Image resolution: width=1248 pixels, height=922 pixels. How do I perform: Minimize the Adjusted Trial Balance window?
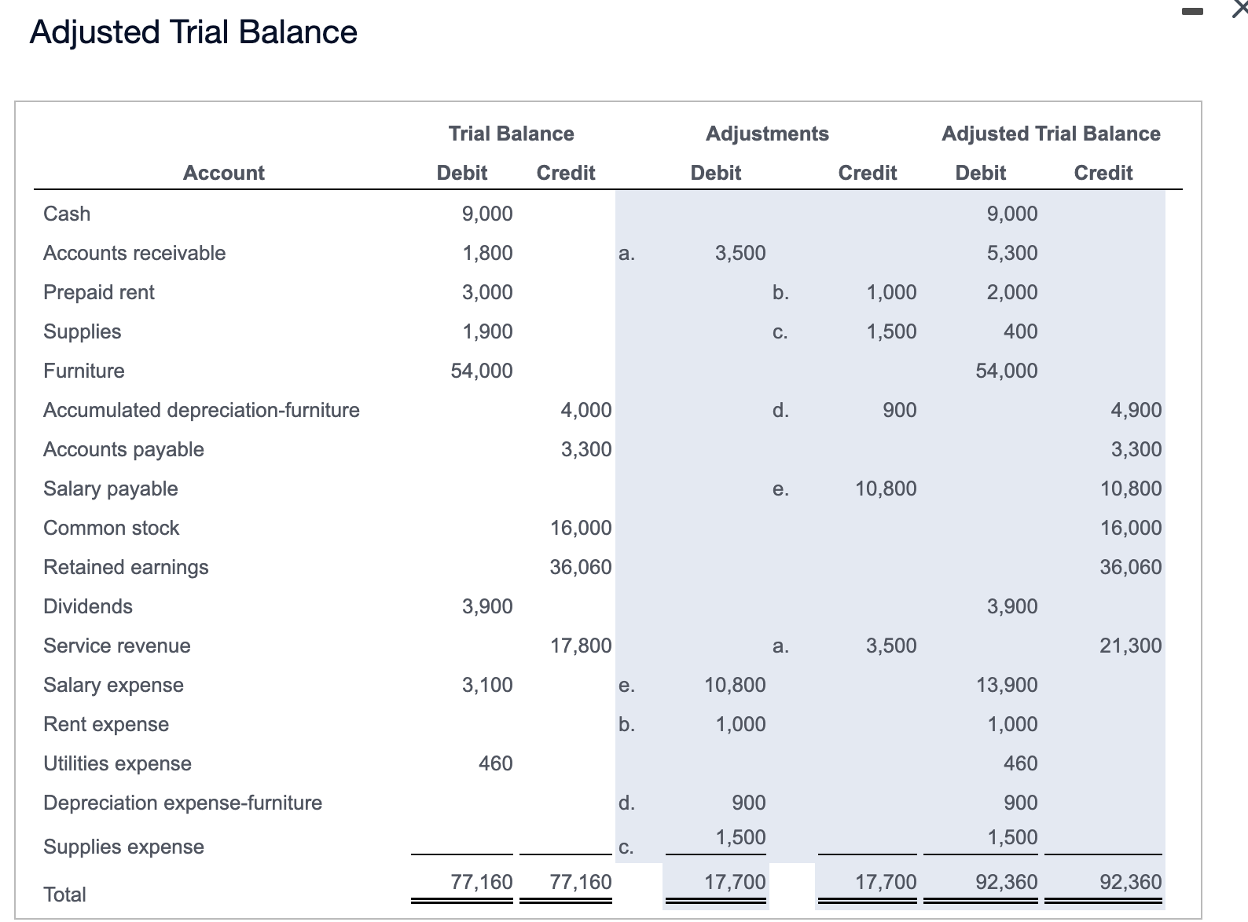coord(1192,12)
